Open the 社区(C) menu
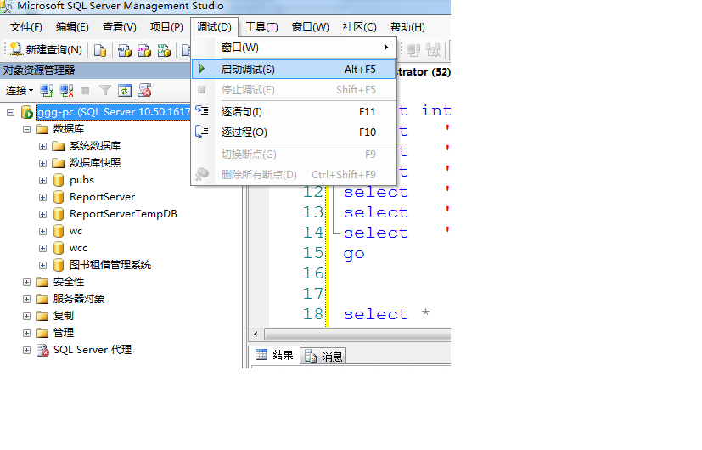This screenshot has height=450, width=702. (x=360, y=27)
